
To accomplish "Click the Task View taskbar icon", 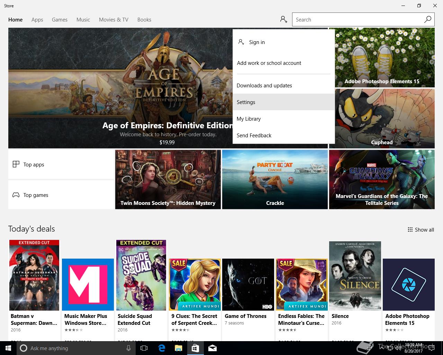I will point(144,348).
